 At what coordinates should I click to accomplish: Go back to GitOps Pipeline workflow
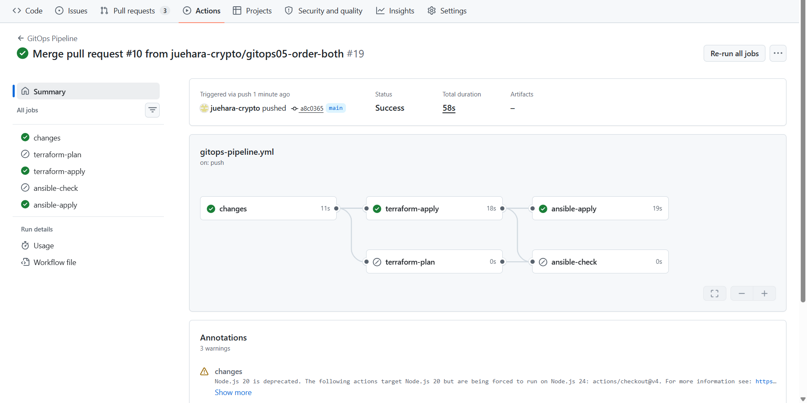point(47,39)
